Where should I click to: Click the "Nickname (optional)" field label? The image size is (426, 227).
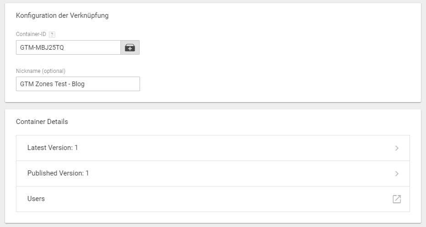41,71
